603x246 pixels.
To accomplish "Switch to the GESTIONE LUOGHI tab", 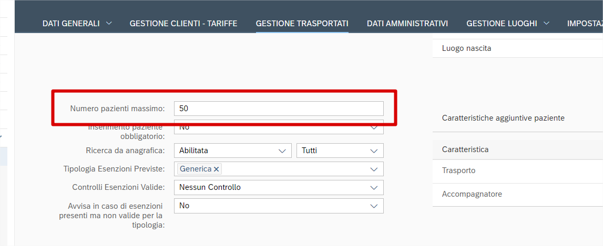I will coord(502,23).
